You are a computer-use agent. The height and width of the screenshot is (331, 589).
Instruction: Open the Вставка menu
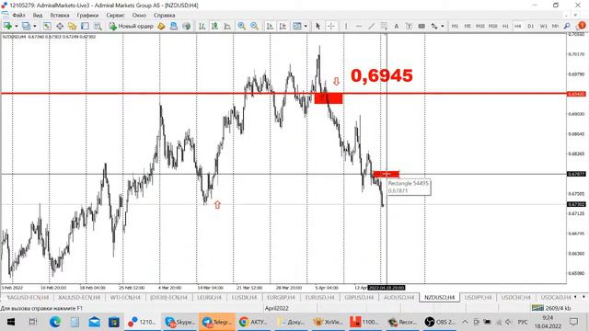59,16
